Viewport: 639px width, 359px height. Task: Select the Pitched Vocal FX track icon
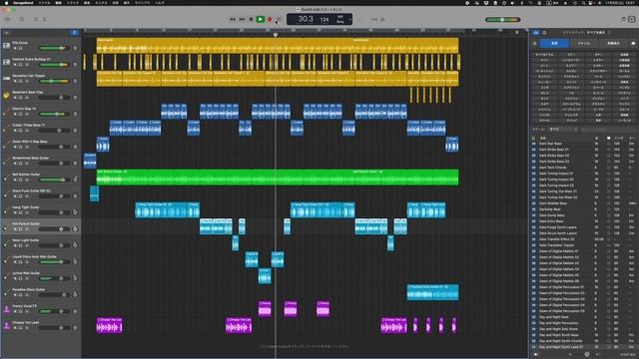click(7, 309)
